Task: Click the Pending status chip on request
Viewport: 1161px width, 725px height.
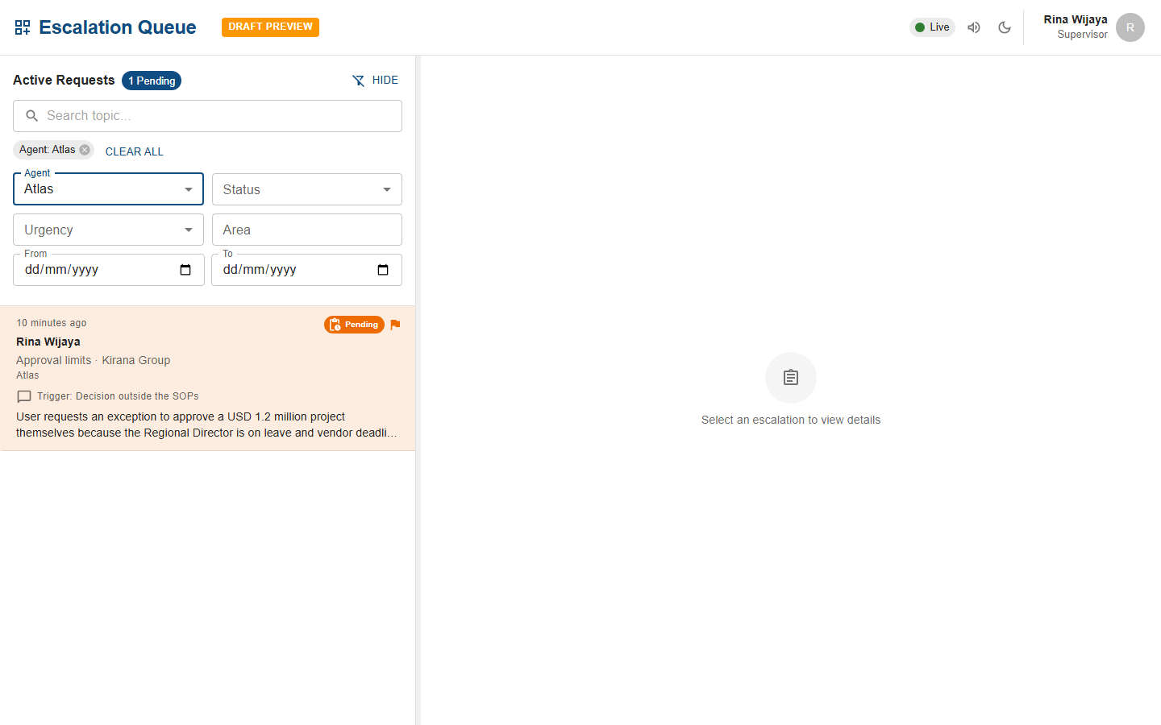Action: pyautogui.click(x=354, y=325)
